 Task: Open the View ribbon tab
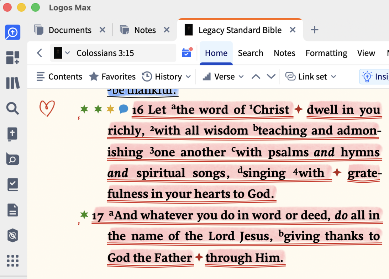tap(366, 53)
